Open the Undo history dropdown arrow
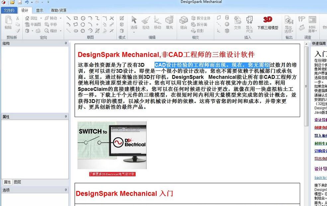The width and height of the screenshot is (327, 206). pos(32,2)
